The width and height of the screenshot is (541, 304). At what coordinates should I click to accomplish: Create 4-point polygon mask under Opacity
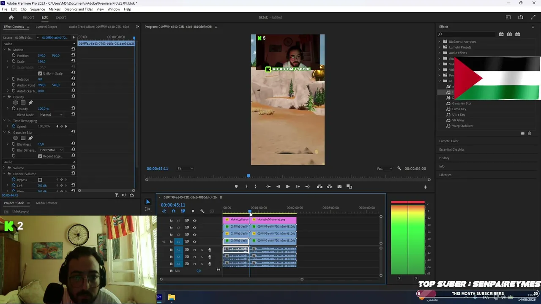pyautogui.click(x=23, y=103)
